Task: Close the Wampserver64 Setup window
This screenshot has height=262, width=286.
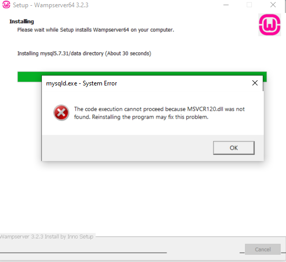Action: coord(273,5)
